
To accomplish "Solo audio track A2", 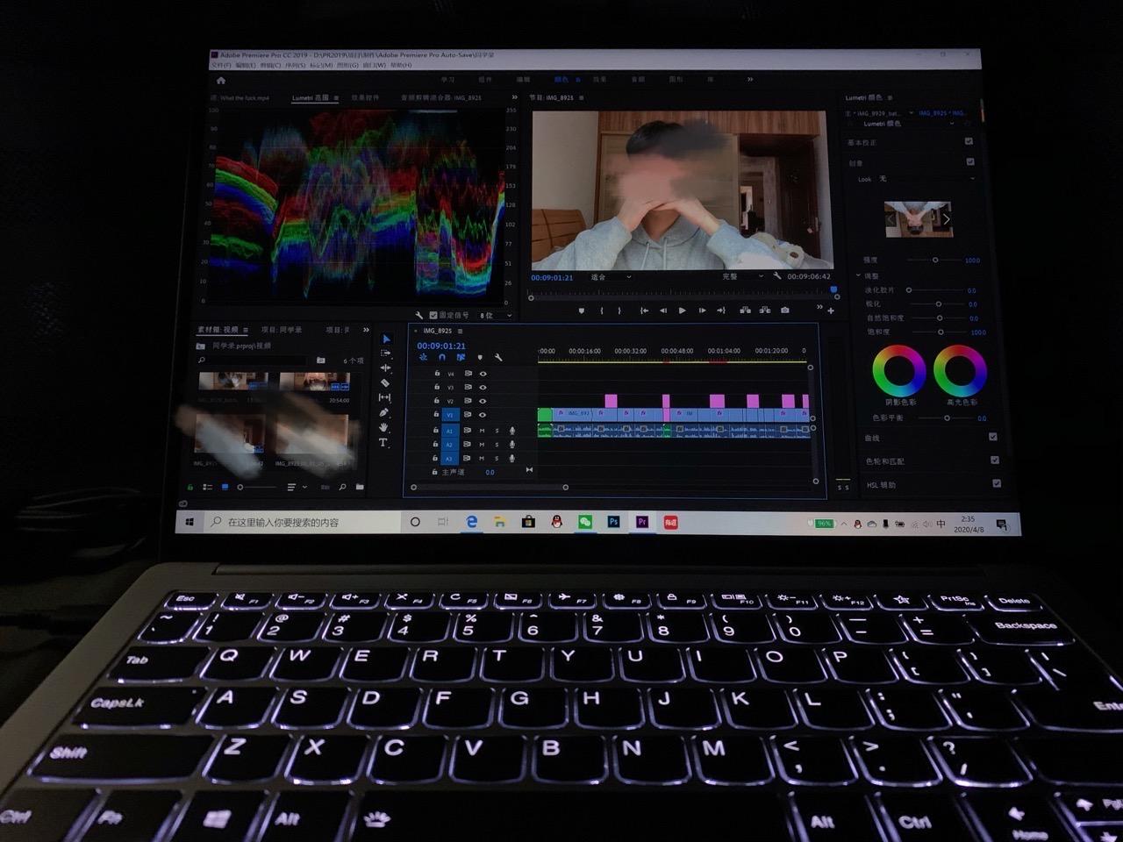I will [497, 445].
